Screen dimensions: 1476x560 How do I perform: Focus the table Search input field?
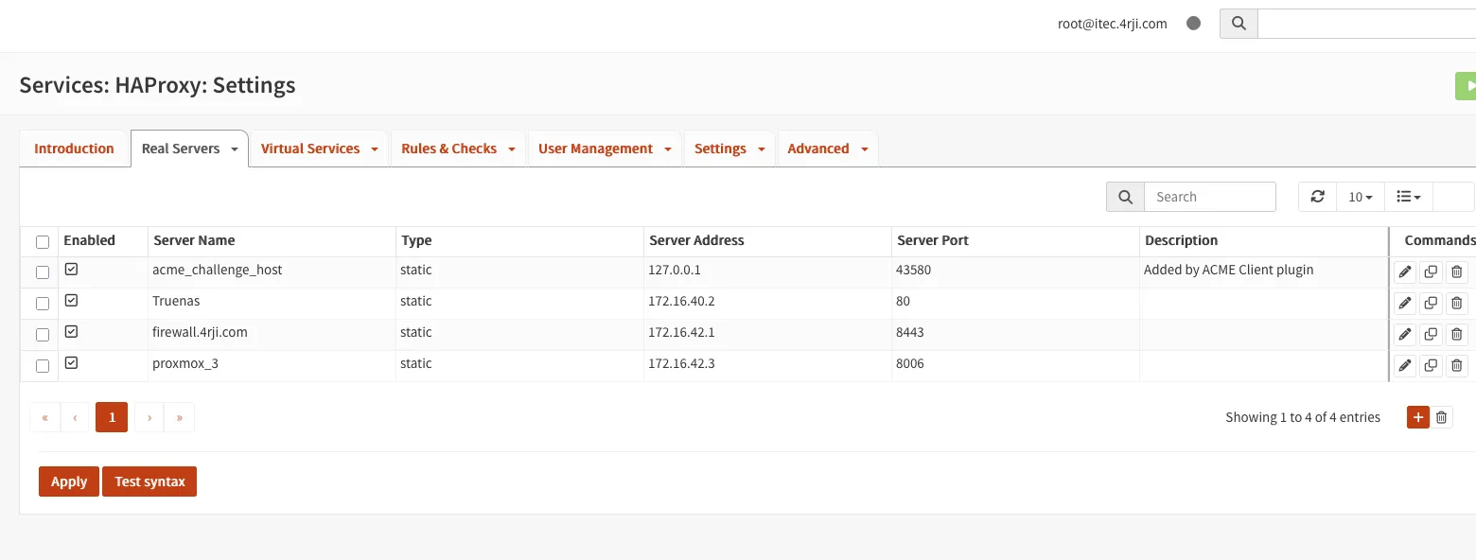coord(1209,197)
